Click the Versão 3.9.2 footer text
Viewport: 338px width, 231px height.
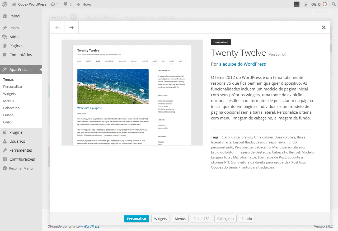(323, 226)
